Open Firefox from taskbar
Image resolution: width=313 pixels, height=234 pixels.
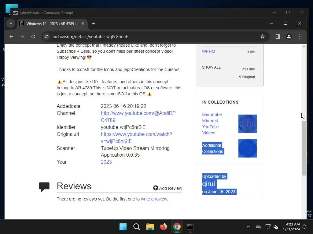(x=163, y=227)
